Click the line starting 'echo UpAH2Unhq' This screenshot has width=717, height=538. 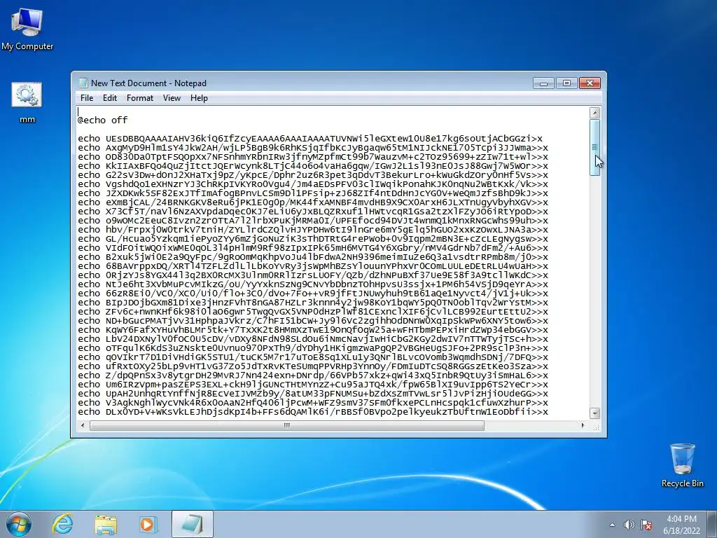313,394
